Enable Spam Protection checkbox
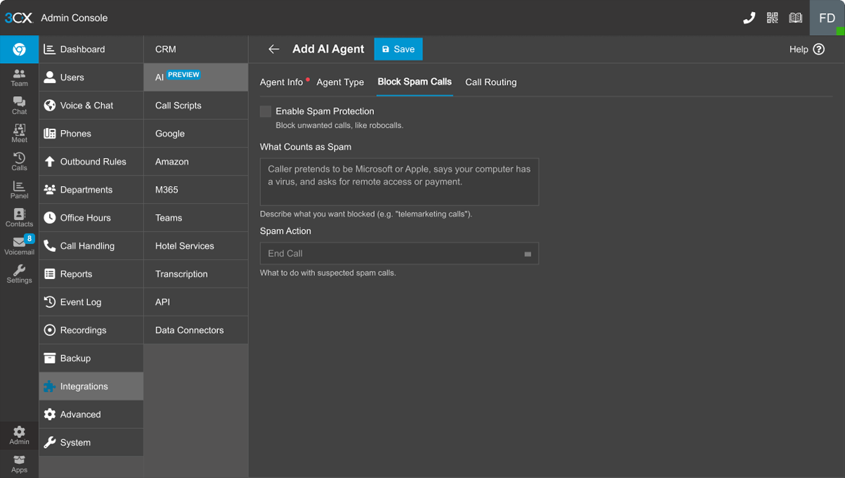 266,111
